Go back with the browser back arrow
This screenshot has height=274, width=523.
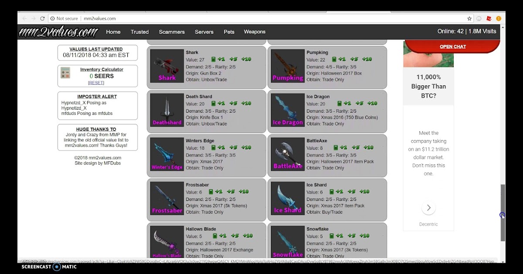pos(24,19)
